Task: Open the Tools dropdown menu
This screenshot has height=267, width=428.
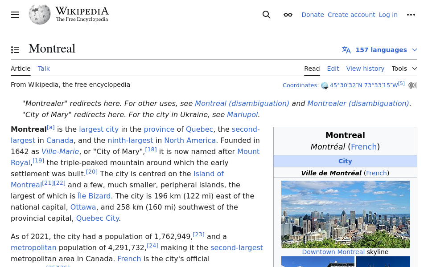Action: pos(403,69)
